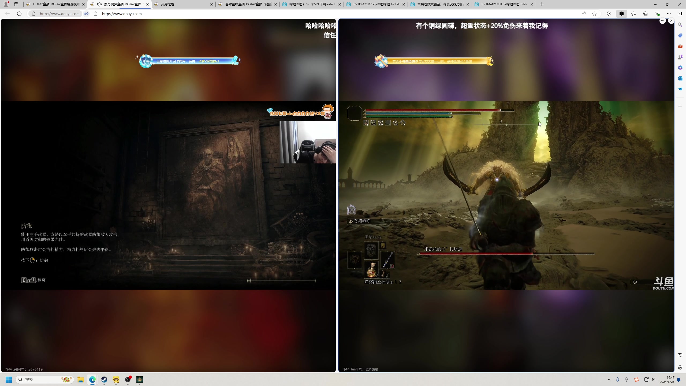Switch to the BV1Ms421M7U5 bilibili tab
This screenshot has width=686, height=386.
click(x=504, y=4)
